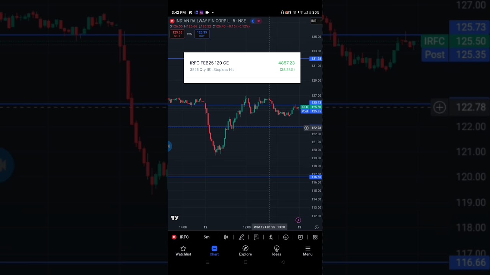This screenshot has width=490, height=275.
Task: Tap the blue arrow at chart's left edge
Action: [170, 146]
